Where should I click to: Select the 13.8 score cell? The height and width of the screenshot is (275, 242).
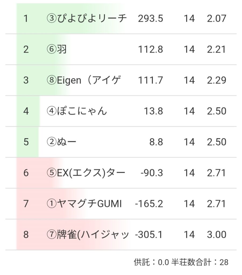point(153,111)
